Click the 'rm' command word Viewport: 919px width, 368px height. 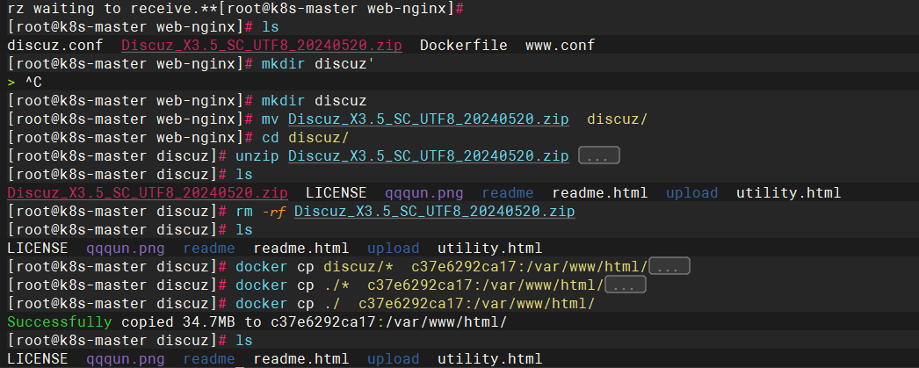(x=244, y=211)
